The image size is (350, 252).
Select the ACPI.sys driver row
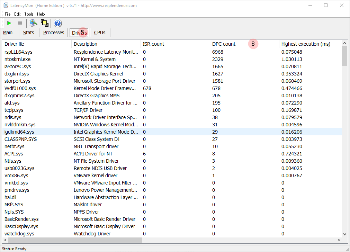[172, 154]
